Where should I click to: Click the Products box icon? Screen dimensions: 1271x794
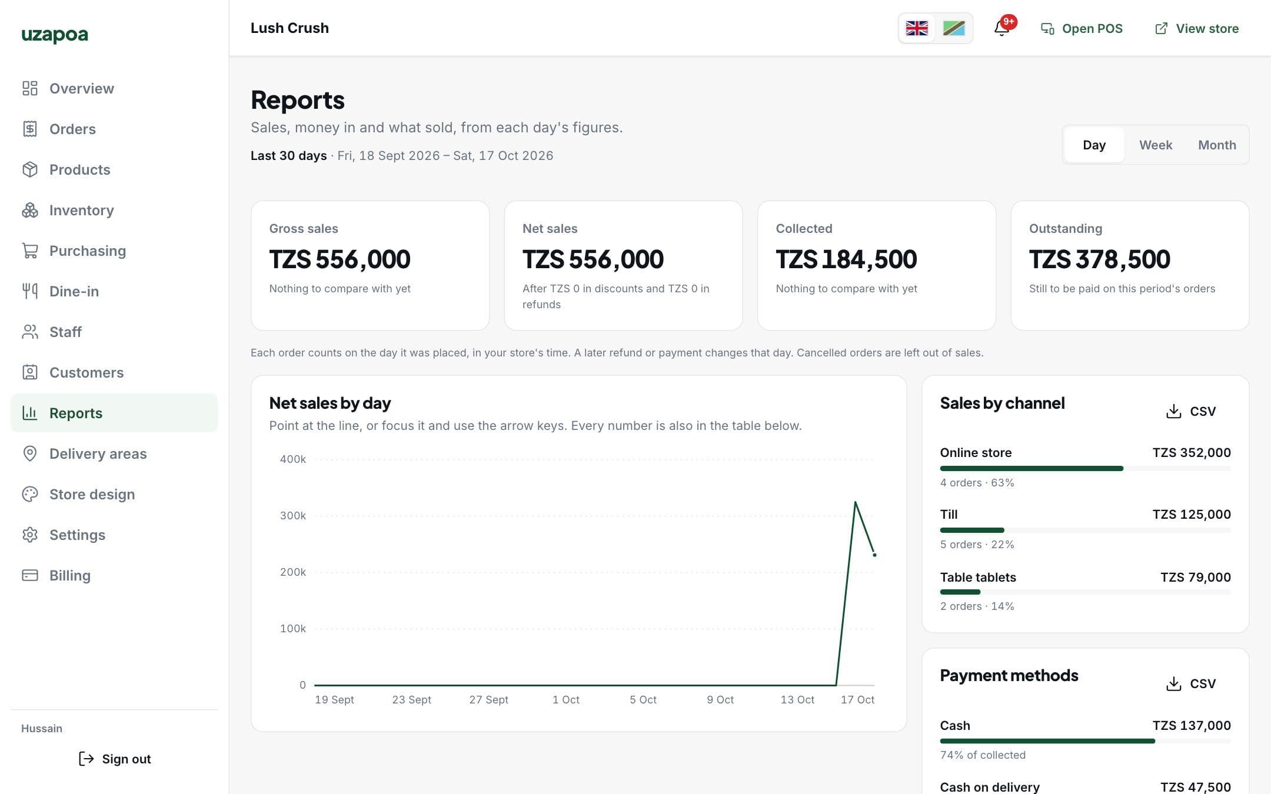30,169
